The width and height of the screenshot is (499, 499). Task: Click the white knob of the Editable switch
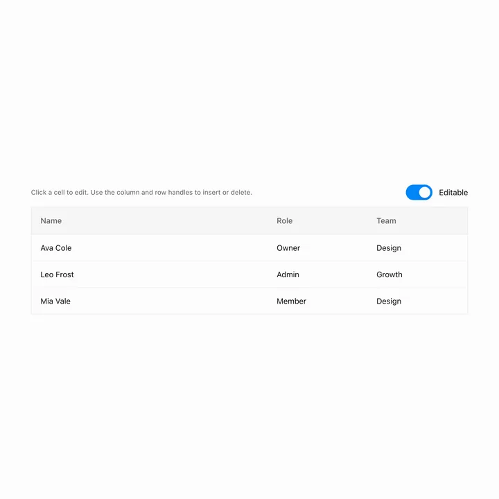[424, 192]
